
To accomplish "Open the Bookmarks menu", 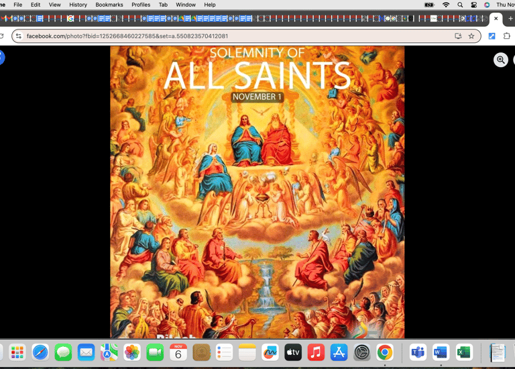I will (109, 5).
